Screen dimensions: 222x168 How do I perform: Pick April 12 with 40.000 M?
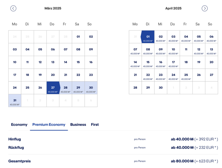tap(199, 50)
